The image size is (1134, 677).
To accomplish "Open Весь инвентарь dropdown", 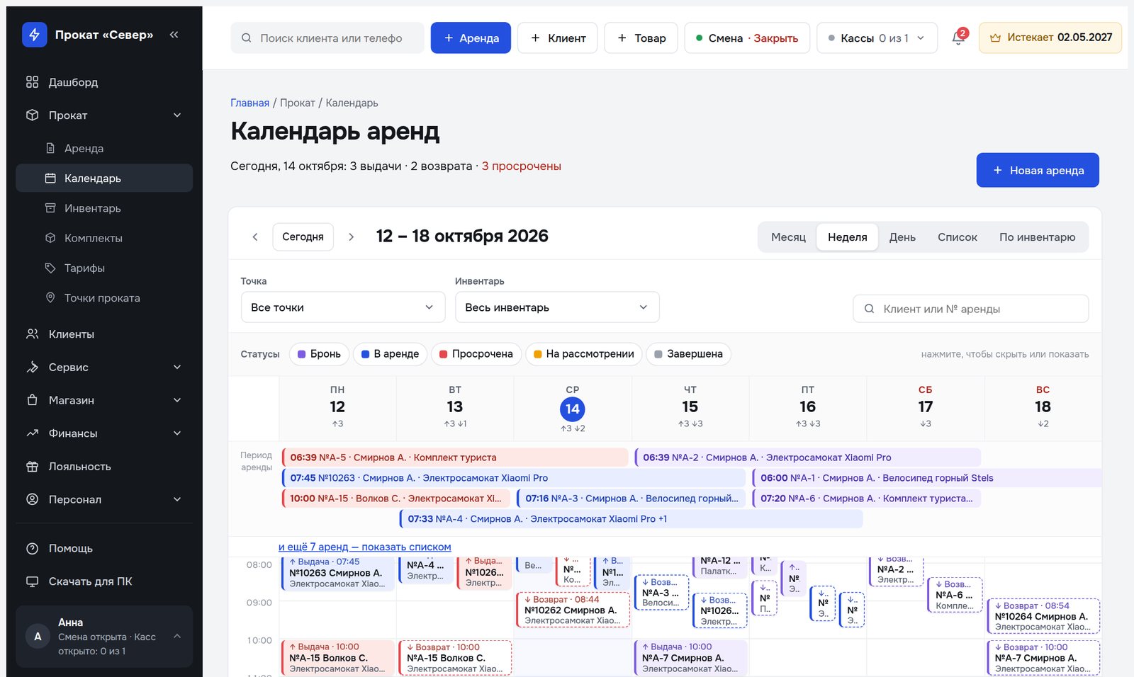I will [557, 307].
